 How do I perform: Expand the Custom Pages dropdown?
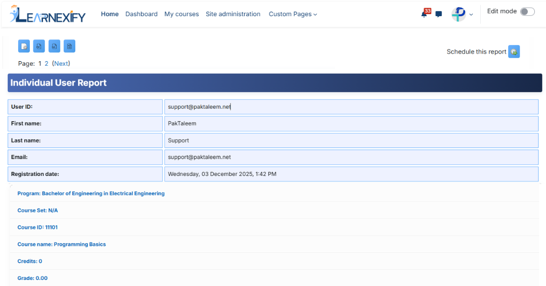(293, 14)
